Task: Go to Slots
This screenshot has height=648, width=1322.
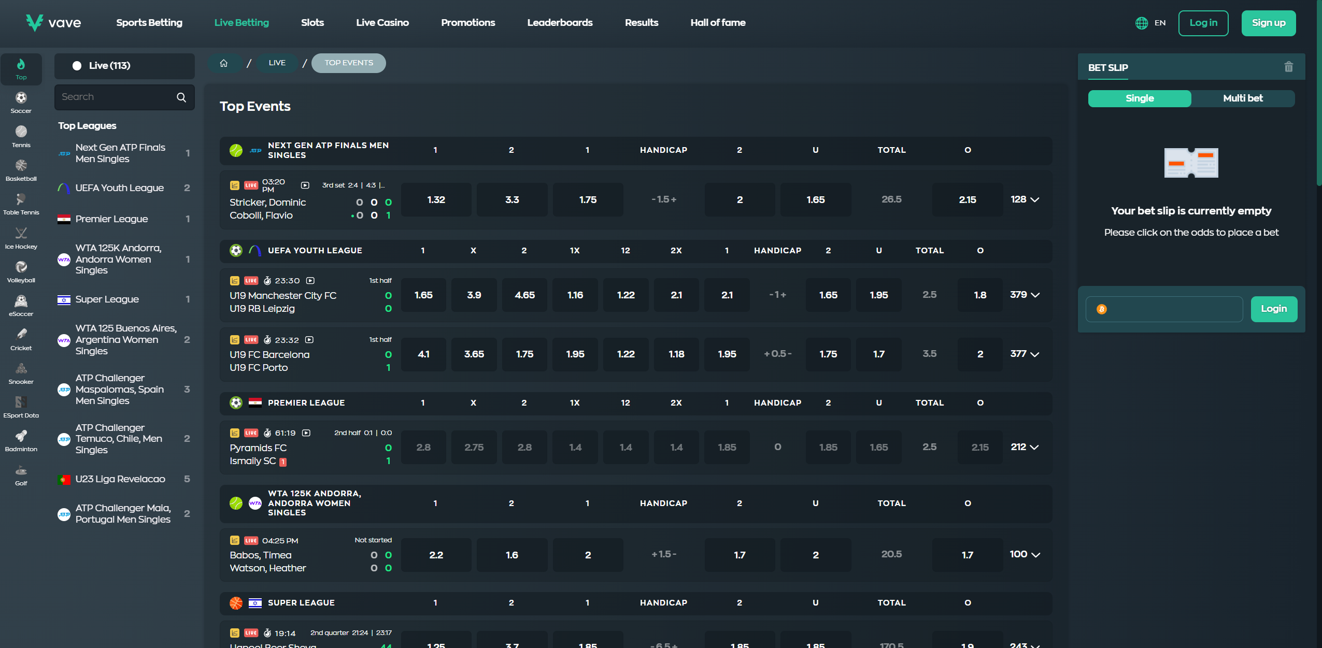Action: click(x=312, y=23)
